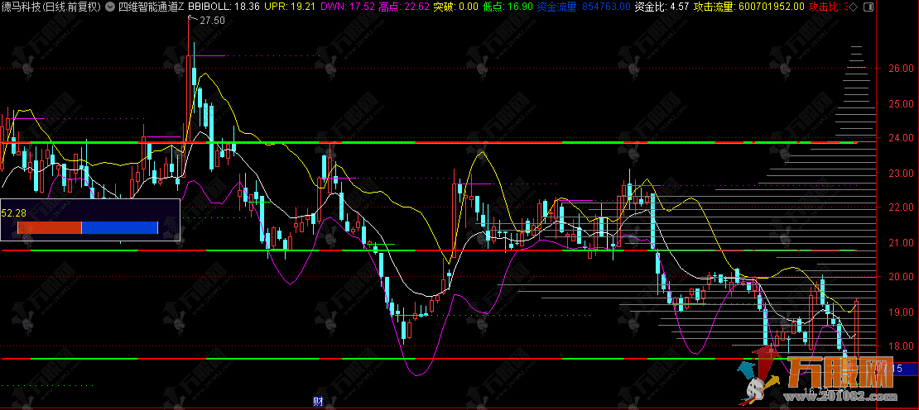Viewport: 919px width, 410px height.
Task: Click the 26.00 price axis label
Action: pyautogui.click(x=899, y=69)
